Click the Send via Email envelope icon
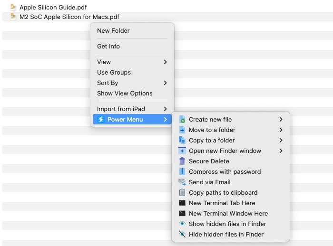This screenshot has width=333, height=246. tap(182, 182)
